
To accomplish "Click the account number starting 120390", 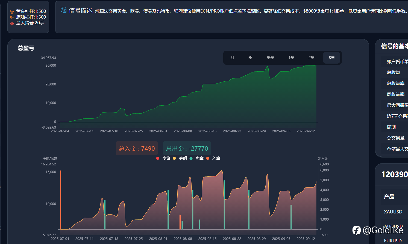I will (x=395, y=174).
